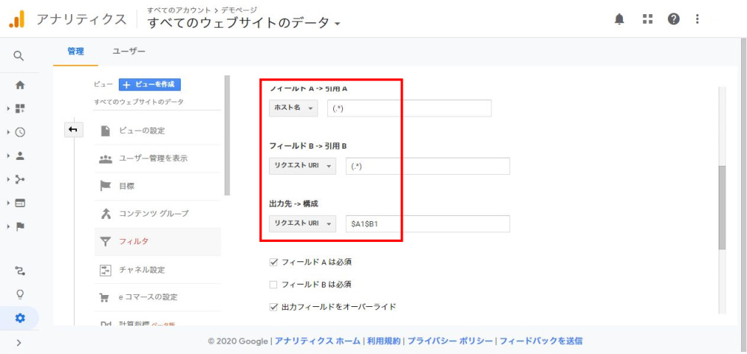This screenshot has height=354, width=747.
Task: Click the back arrow button
Action: (73, 130)
